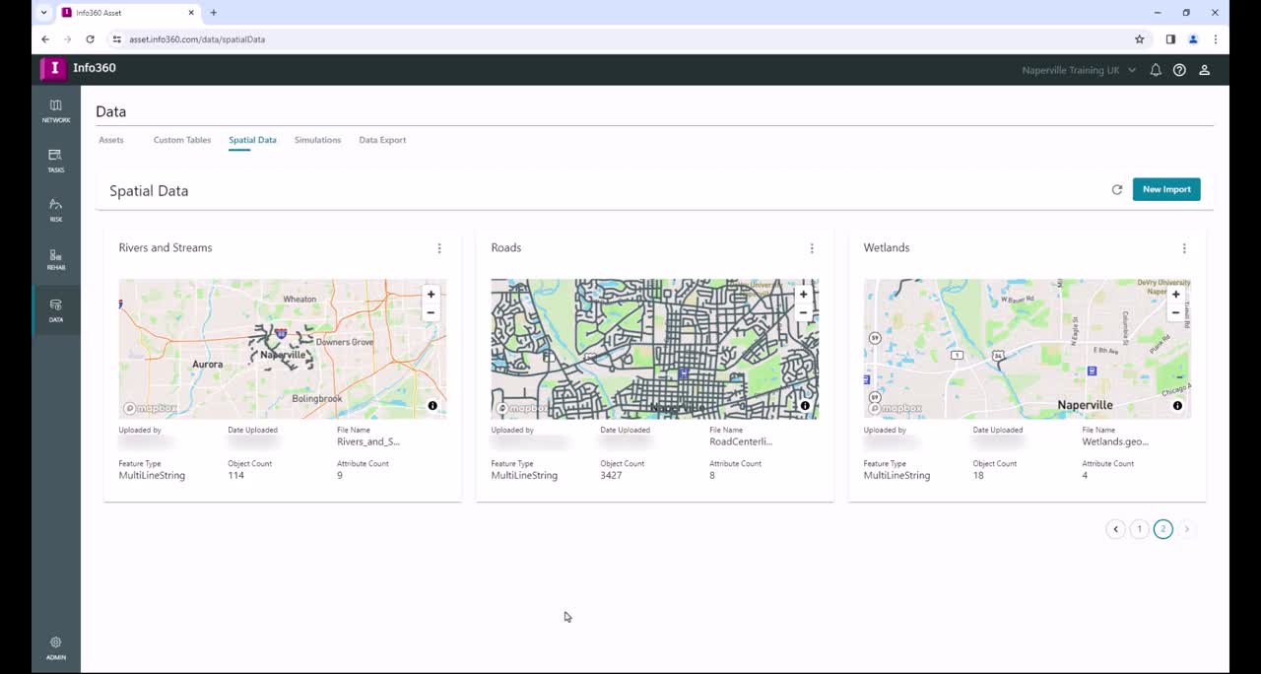
Task: Click the New Import button
Action: (x=1166, y=189)
